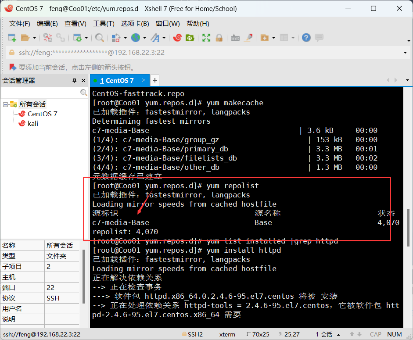Open the globe encoding dropdown arrow

(x=144, y=38)
